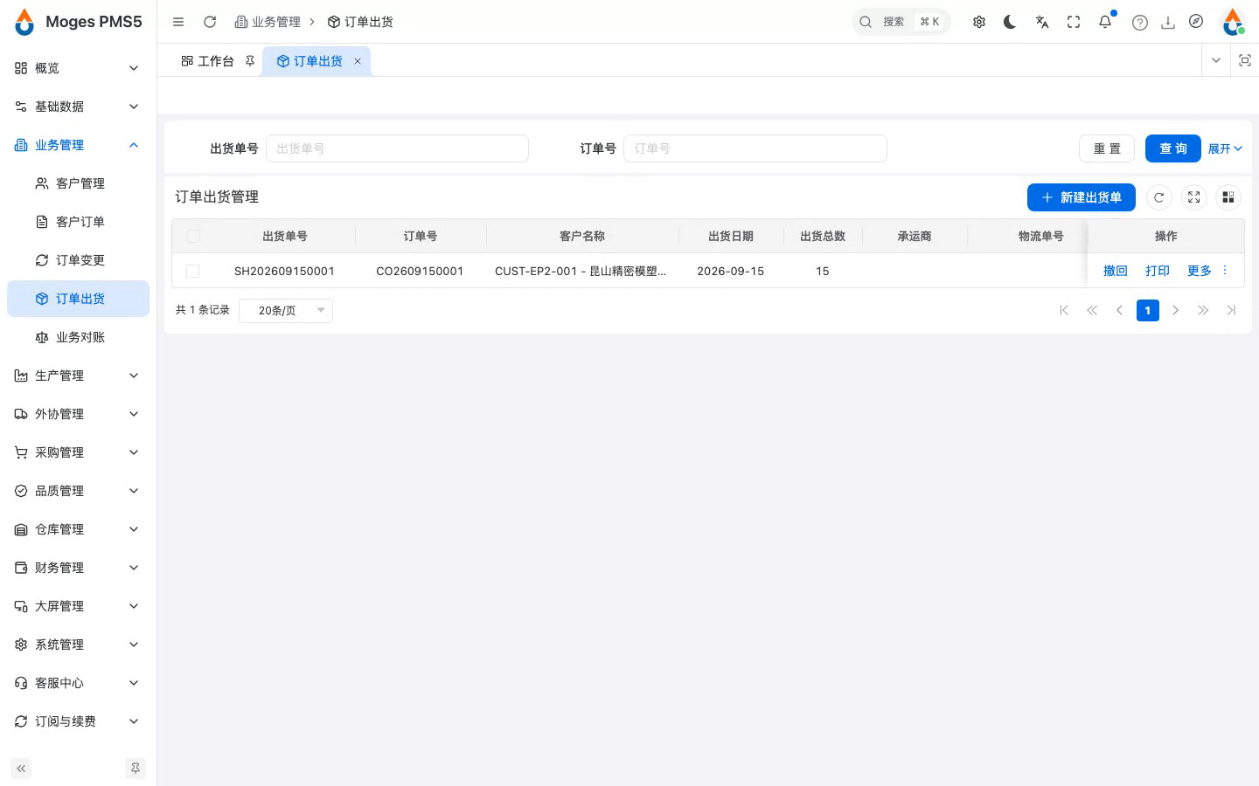Open the compass guide icon
This screenshot has height=786, width=1259.
tap(1196, 22)
